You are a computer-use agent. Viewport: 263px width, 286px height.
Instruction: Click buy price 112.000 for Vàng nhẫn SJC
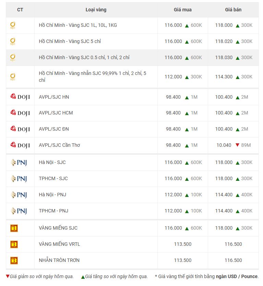pyautogui.click(x=173, y=77)
